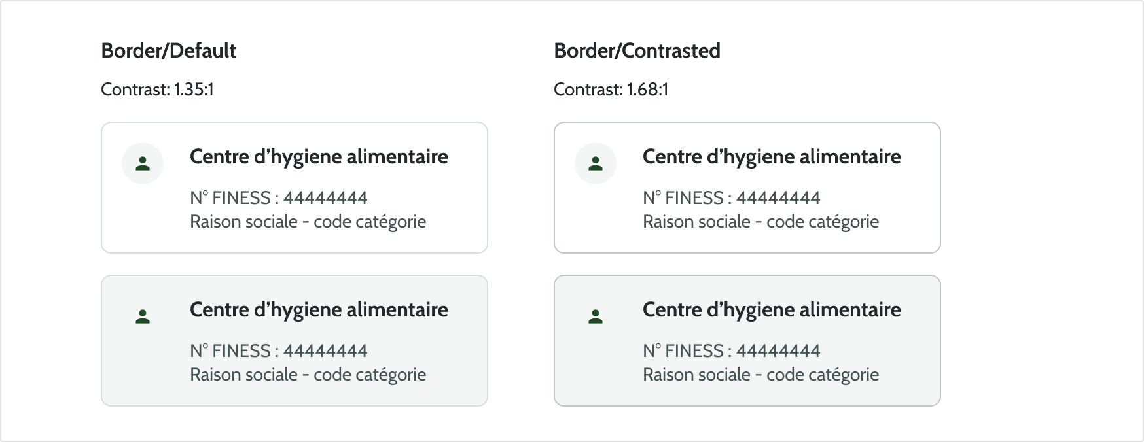Click Raison sociale line in white Border/Default card
The width and height of the screenshot is (1144, 442).
click(x=308, y=222)
